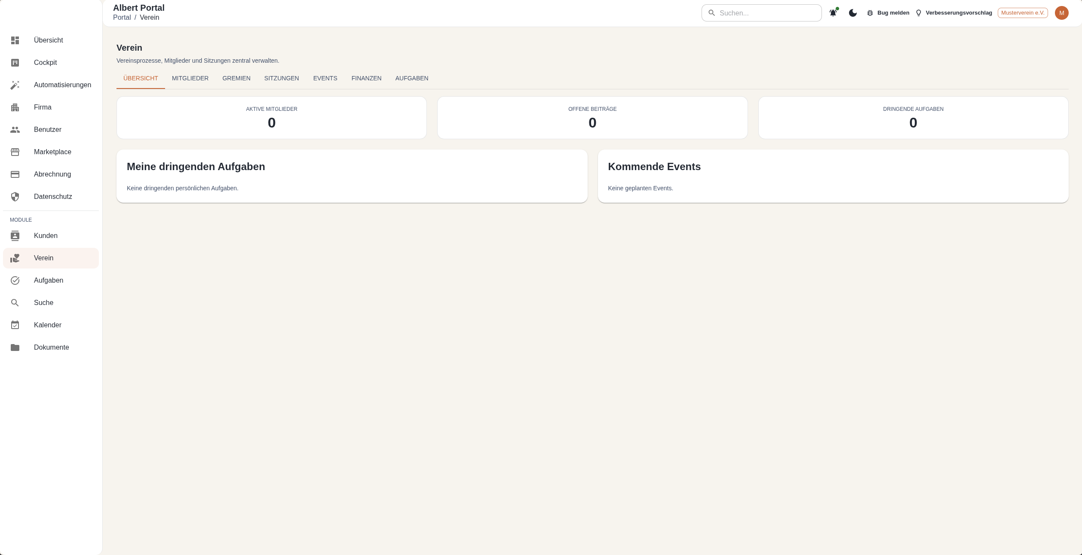Open Marketplace from the sidebar label

tap(53, 152)
